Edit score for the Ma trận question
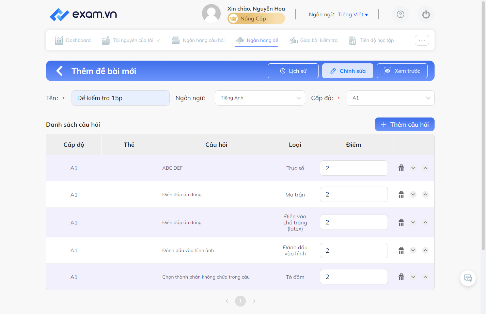486x314 pixels. (354, 194)
